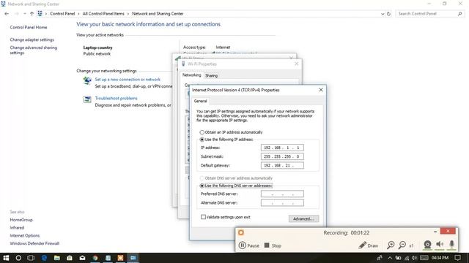Minimize the recording toolbar
Viewport: 469px width, 263px height.
[x=435, y=232]
